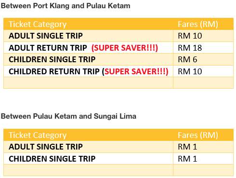Click the empty bottom row of the first table

(118, 83)
